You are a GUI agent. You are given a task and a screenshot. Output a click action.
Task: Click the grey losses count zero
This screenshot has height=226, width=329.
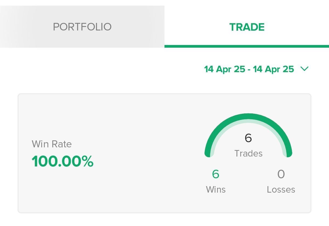[x=281, y=174]
